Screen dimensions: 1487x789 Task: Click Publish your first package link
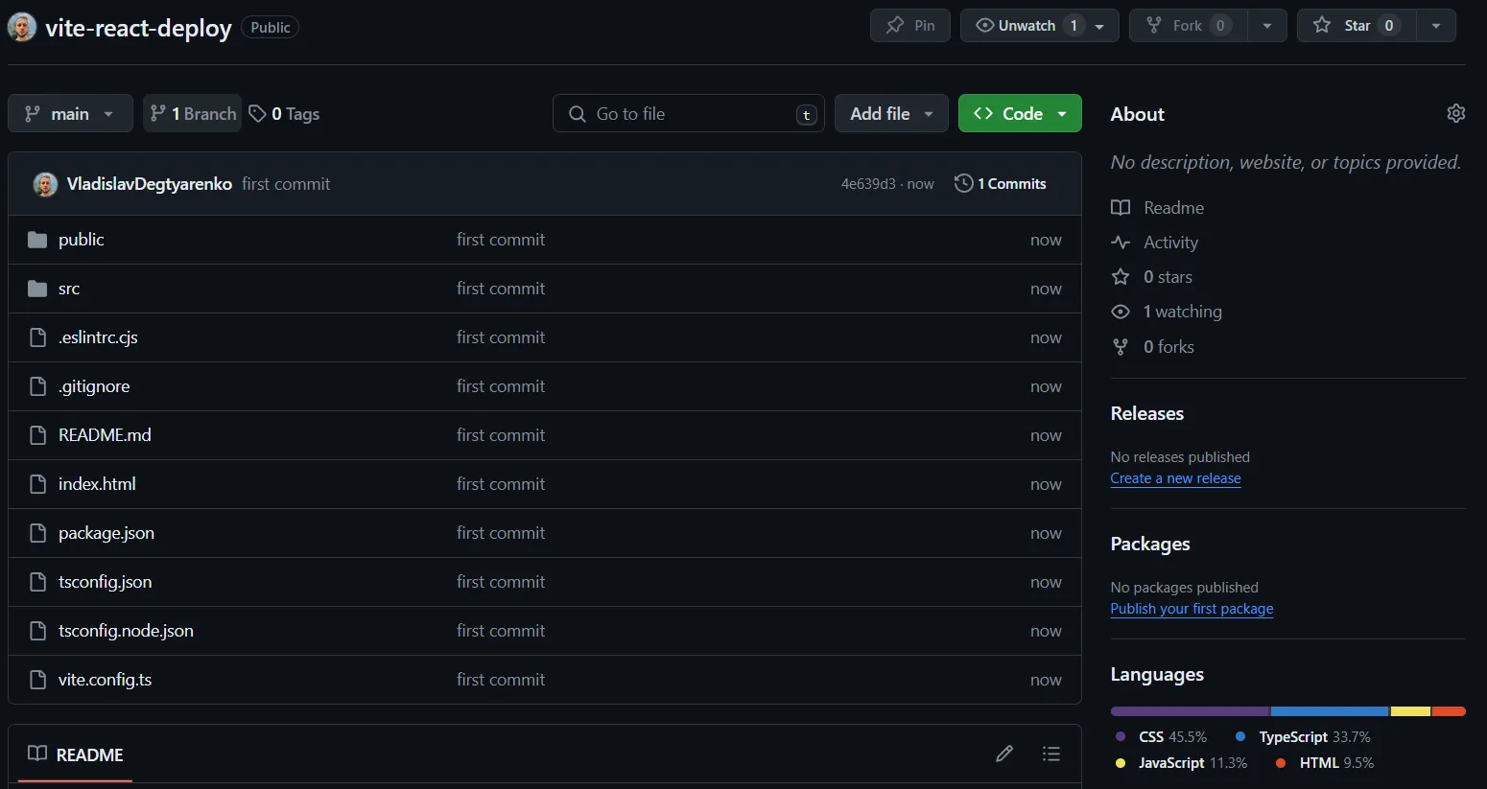[x=1192, y=609]
